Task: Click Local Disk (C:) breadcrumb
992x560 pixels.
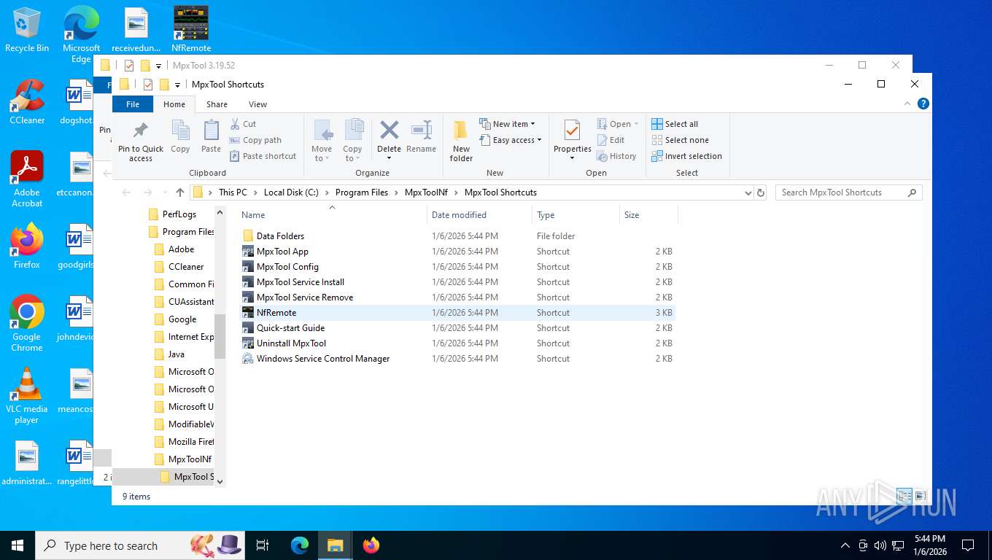Action: point(291,192)
